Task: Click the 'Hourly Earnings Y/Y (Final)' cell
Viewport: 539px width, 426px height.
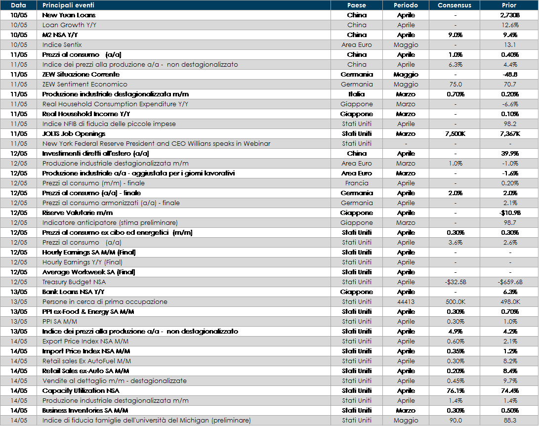Action: point(82,262)
